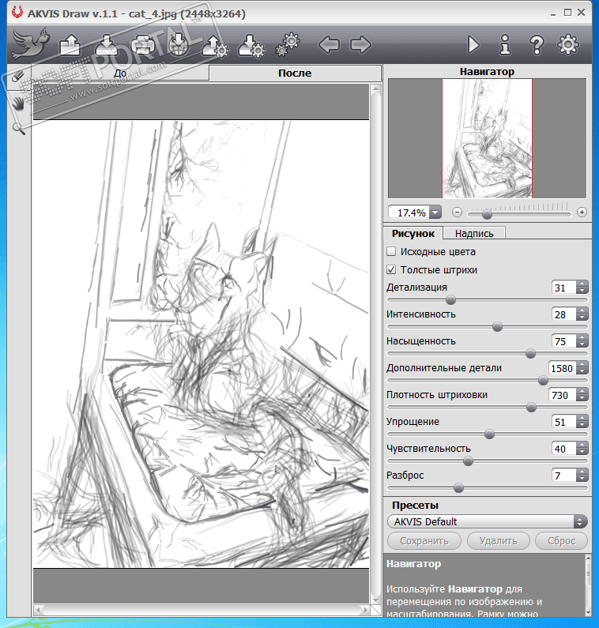Click the Сохранить preset button
The height and width of the screenshot is (628, 599).
(424, 540)
